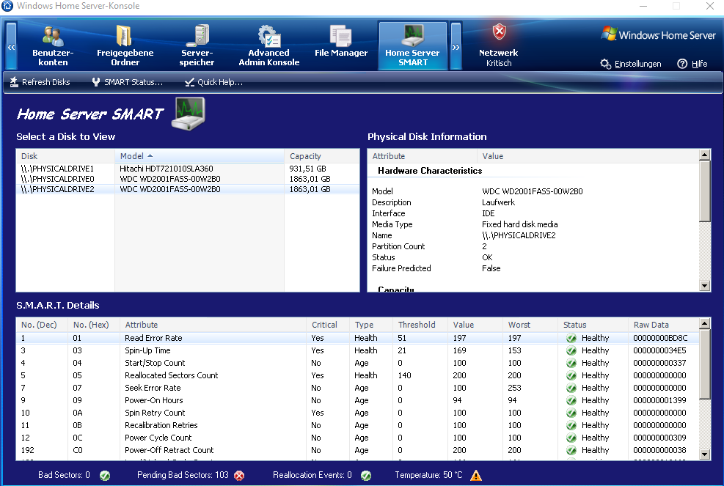Click the 931,51 GB capacity cell
Screen dimensions: 724x486
click(x=308, y=169)
